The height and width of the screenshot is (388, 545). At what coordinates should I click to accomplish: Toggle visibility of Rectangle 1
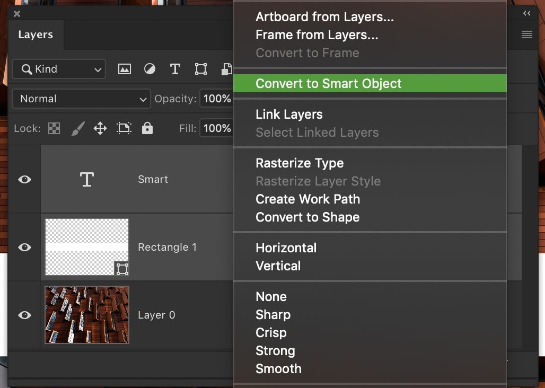click(24, 247)
